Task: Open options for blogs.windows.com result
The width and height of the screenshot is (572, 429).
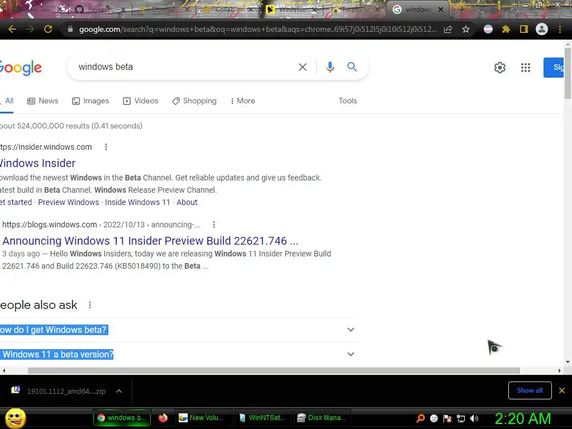Action: [214, 225]
